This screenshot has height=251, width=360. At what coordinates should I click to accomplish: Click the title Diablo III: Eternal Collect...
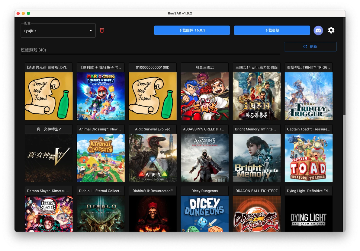point(100,191)
